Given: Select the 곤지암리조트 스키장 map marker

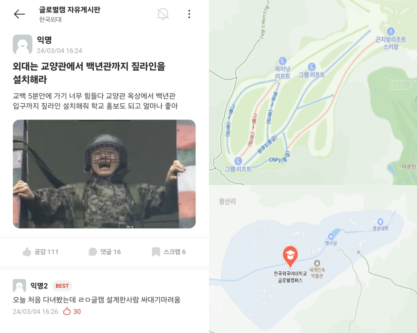Looking at the screenshot, I should (x=390, y=31).
